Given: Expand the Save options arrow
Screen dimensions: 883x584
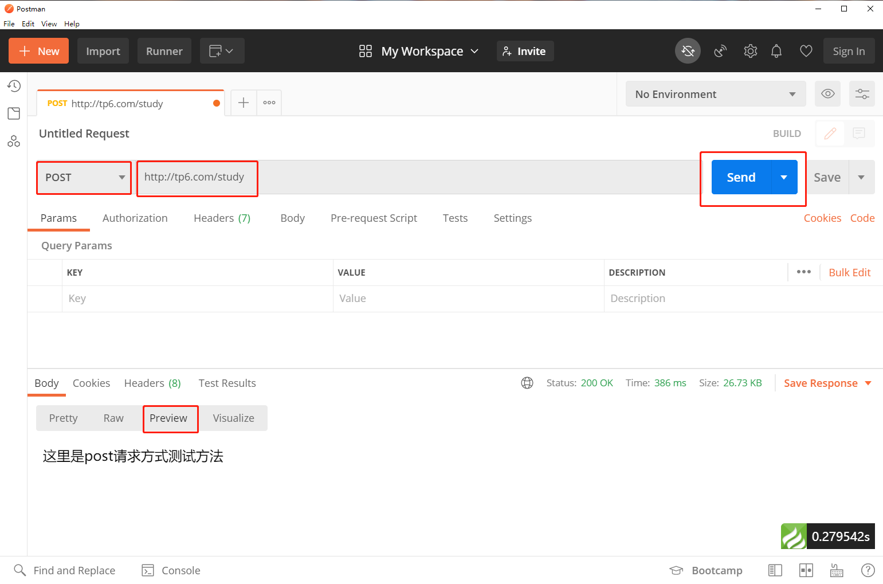Looking at the screenshot, I should tap(861, 177).
